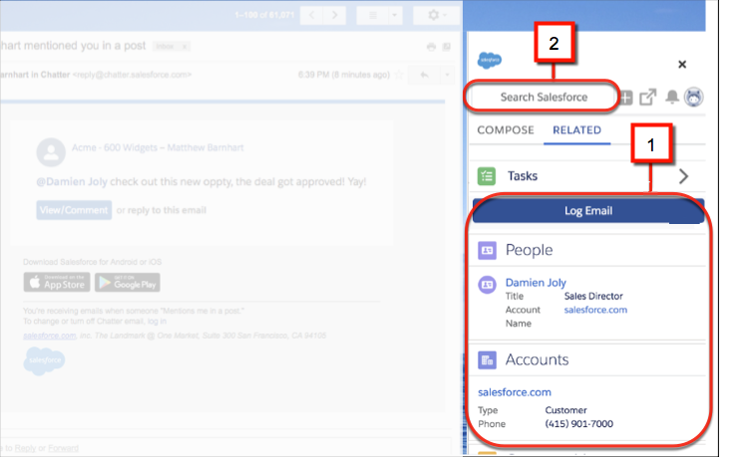This screenshot has height=457, width=745.
Task: Click the salesforce.com footer address link
Action: (x=50, y=336)
